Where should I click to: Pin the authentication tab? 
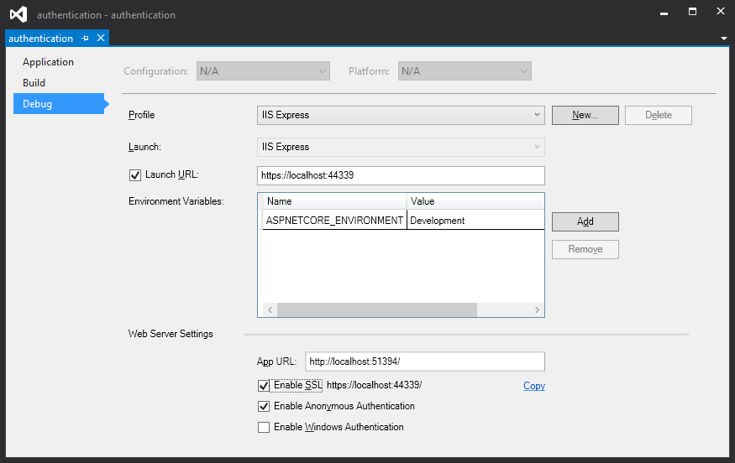[86, 39]
